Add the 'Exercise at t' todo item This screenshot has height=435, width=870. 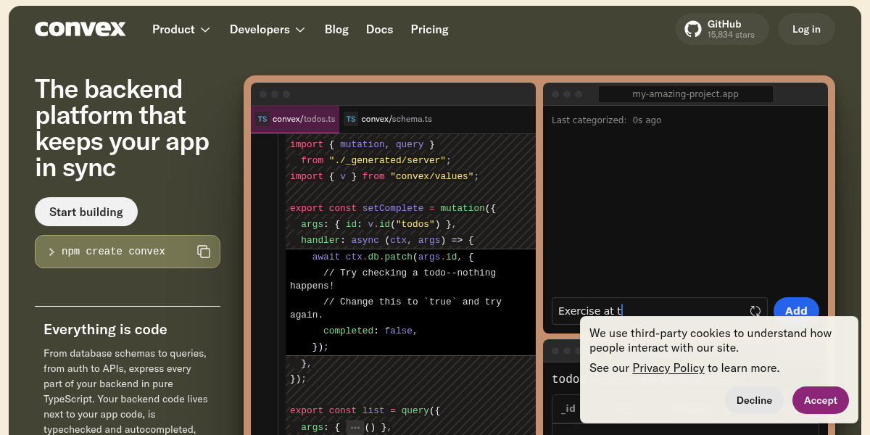coord(796,310)
